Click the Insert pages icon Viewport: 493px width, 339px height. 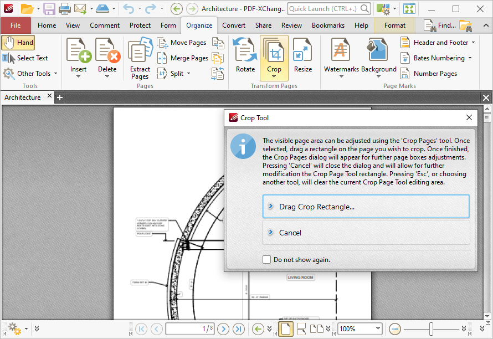tap(78, 50)
